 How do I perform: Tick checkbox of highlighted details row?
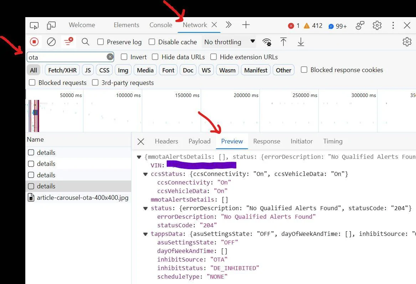point(31,186)
